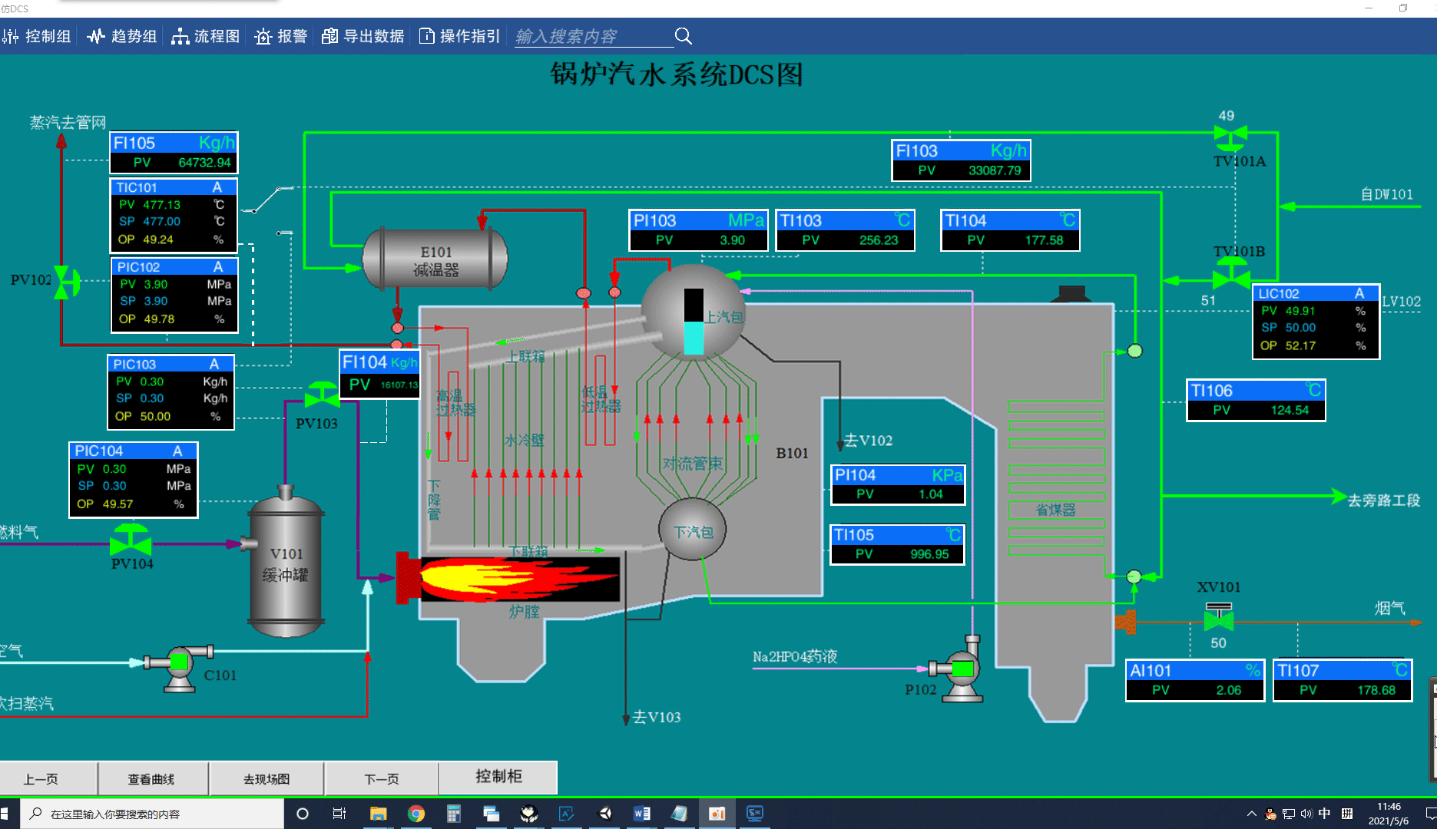Viewport: 1437px width, 829px height.
Task: Click FI104 flow indicator value
Action: point(399,385)
